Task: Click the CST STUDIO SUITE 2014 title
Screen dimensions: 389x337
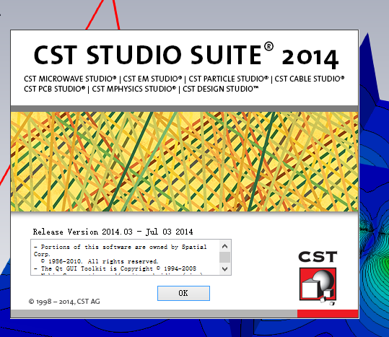Action: coord(186,56)
